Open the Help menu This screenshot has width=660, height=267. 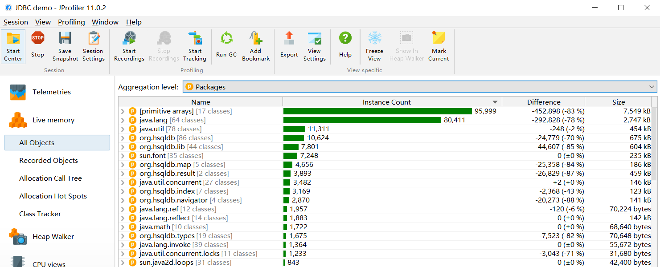(x=134, y=22)
